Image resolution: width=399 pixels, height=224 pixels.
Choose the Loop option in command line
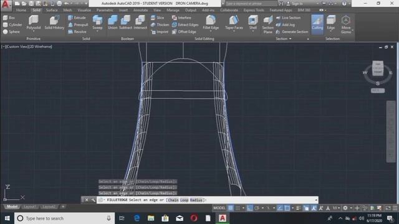pyautogui.click(x=185, y=200)
